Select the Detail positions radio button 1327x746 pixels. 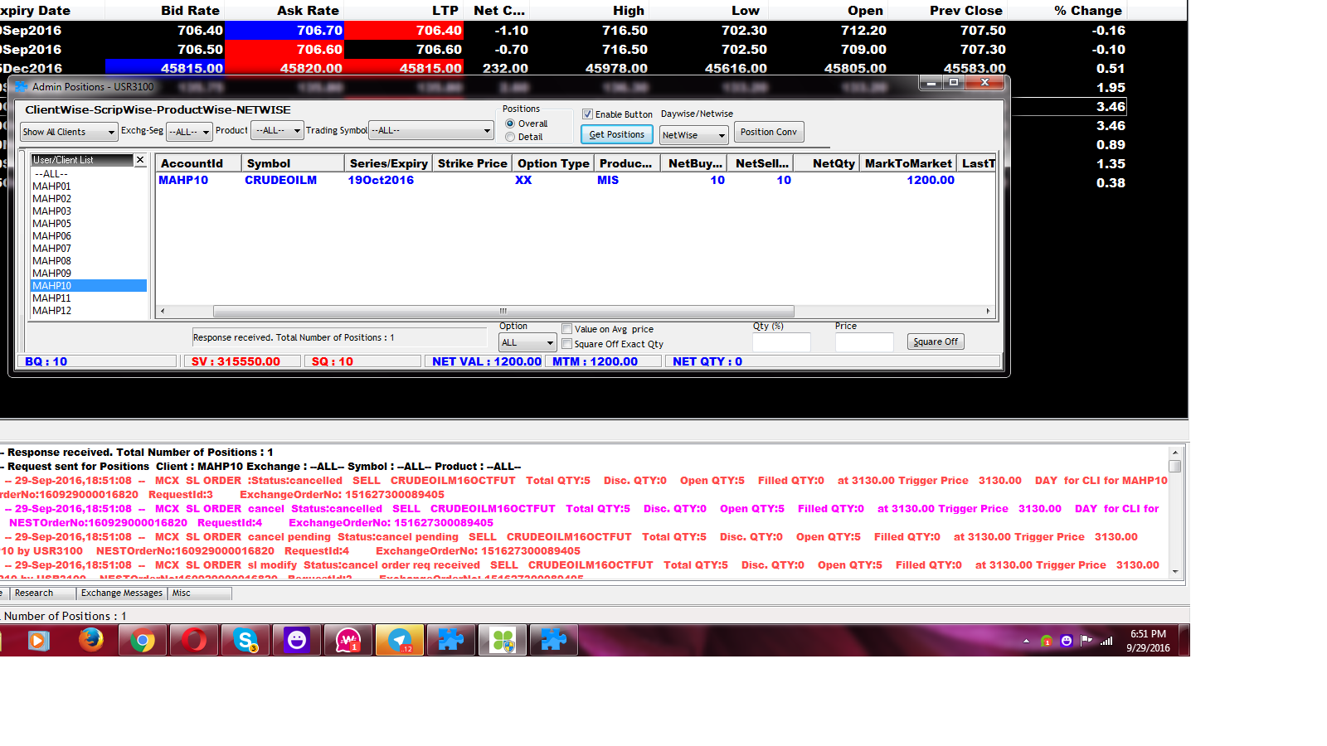point(511,135)
